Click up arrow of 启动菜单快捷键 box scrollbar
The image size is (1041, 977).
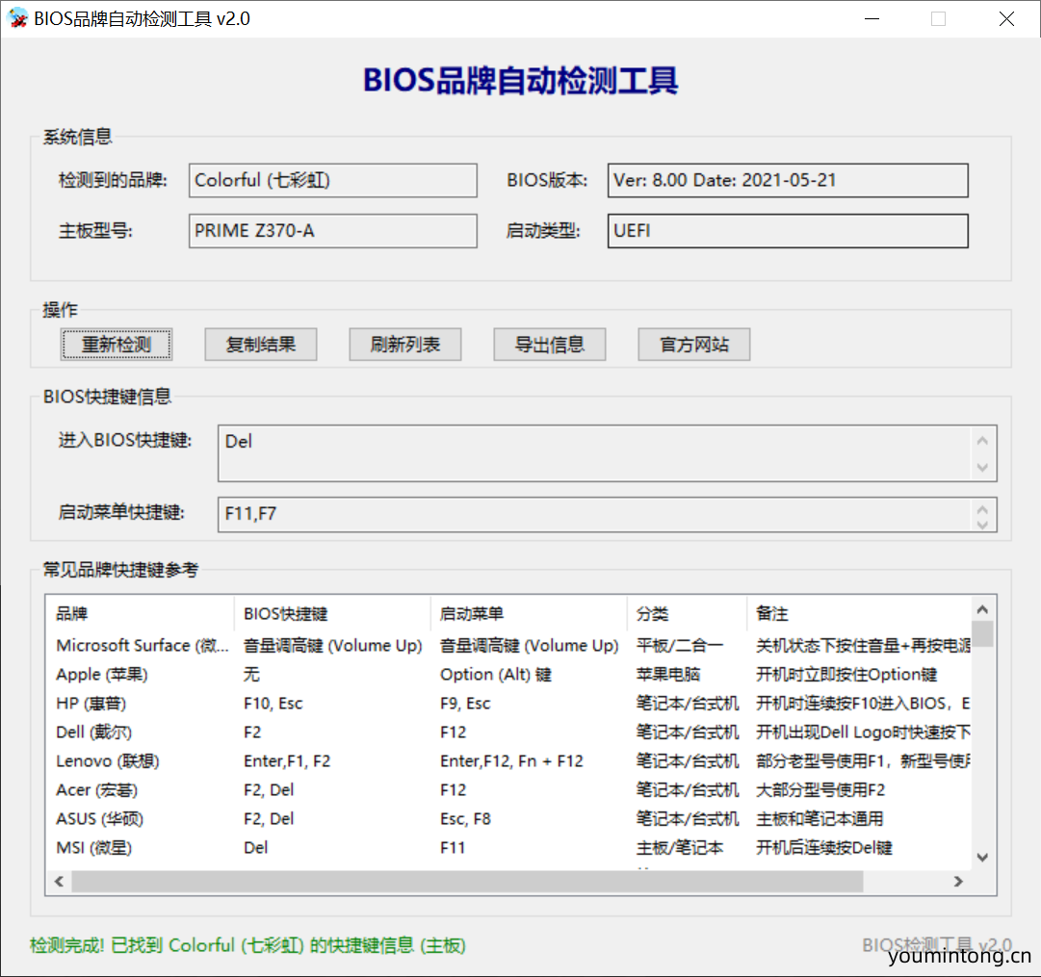983,508
